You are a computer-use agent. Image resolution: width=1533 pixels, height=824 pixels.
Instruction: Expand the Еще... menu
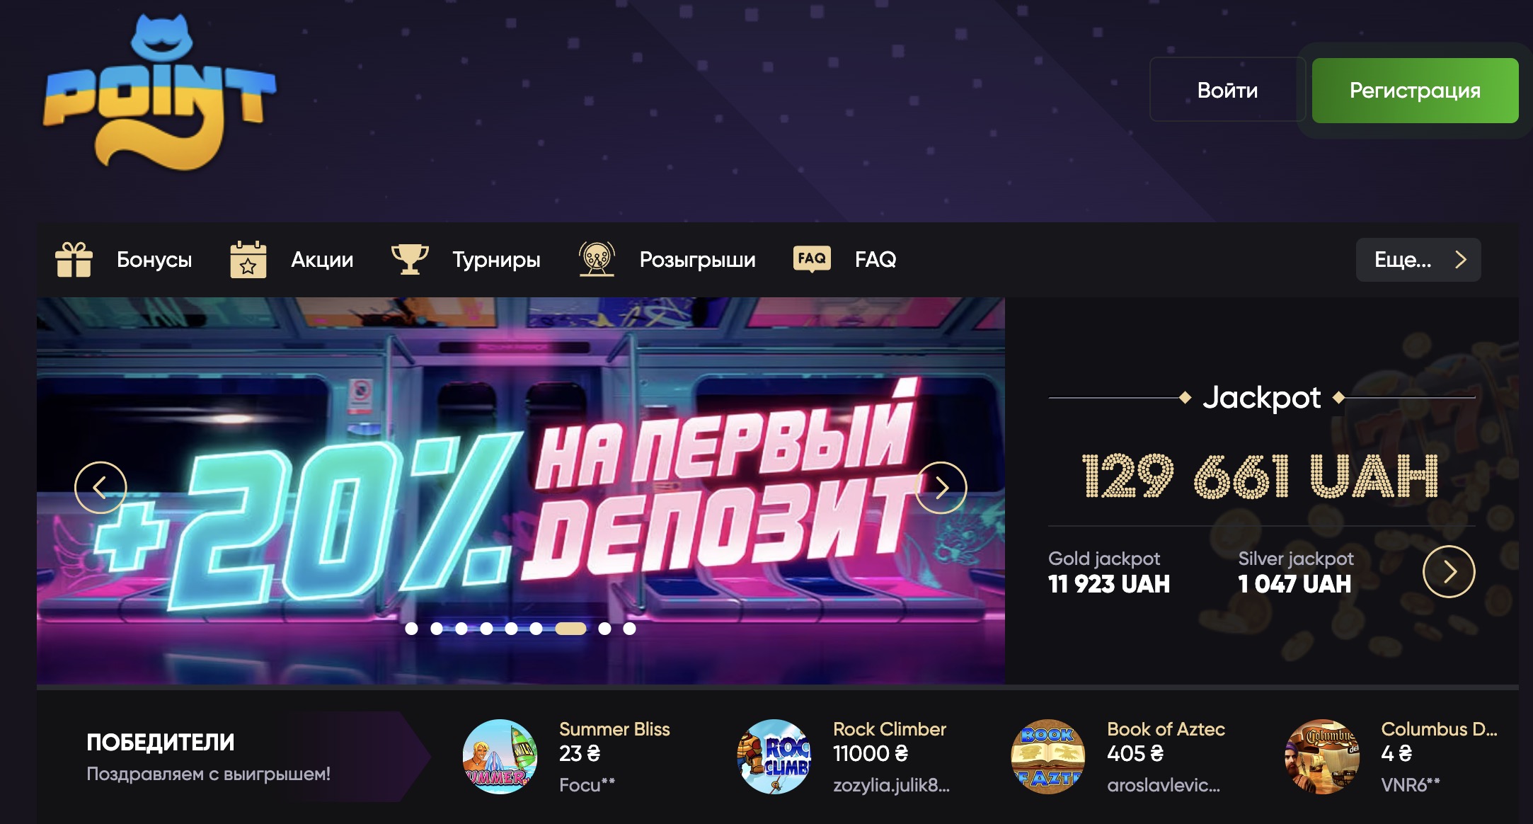(x=1418, y=260)
